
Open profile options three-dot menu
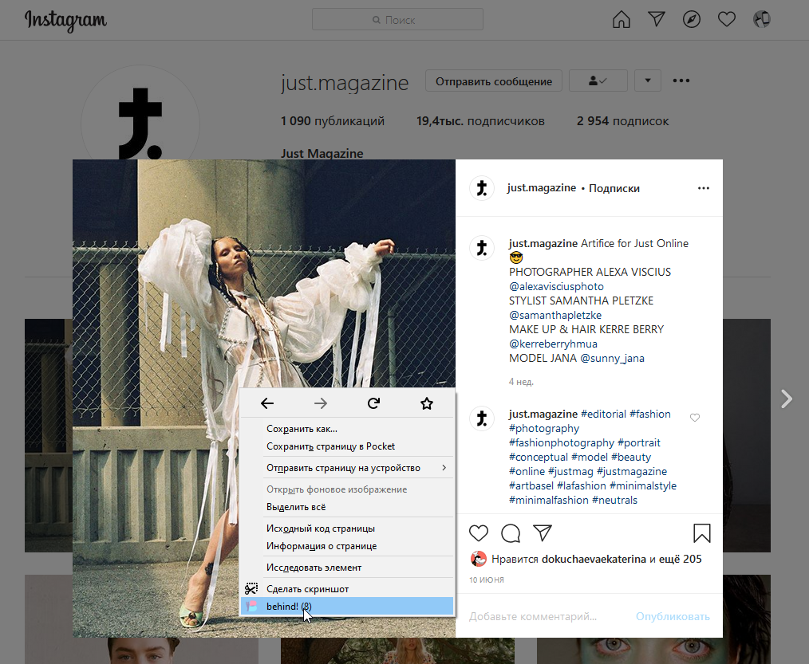[x=681, y=81]
